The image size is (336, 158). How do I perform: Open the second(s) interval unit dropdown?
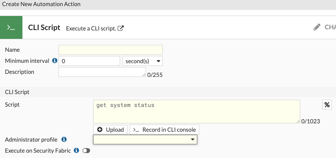(x=143, y=61)
